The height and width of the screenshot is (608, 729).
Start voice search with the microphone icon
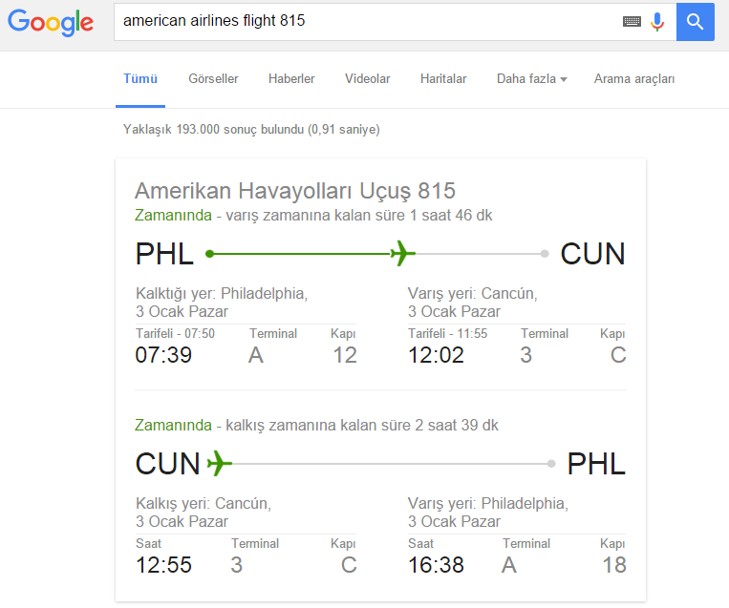click(x=657, y=22)
